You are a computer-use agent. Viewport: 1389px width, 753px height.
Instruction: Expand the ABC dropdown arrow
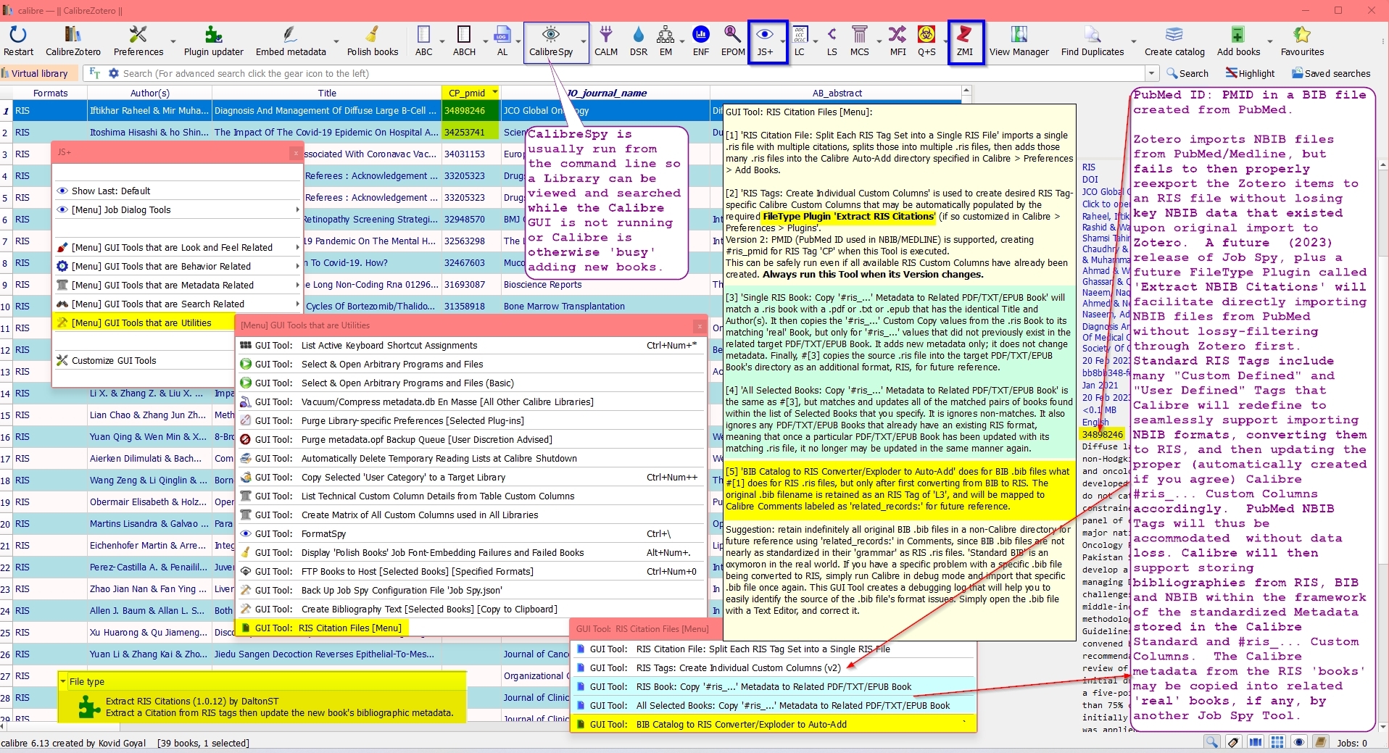pos(441,41)
